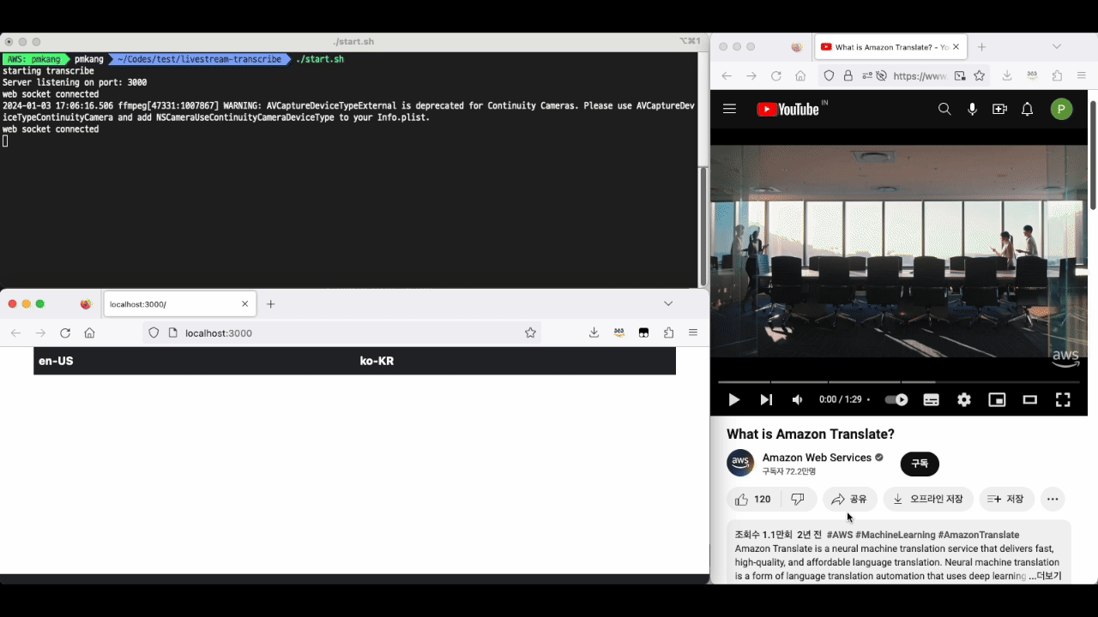Go to YouTube home via logo

[x=788, y=109]
